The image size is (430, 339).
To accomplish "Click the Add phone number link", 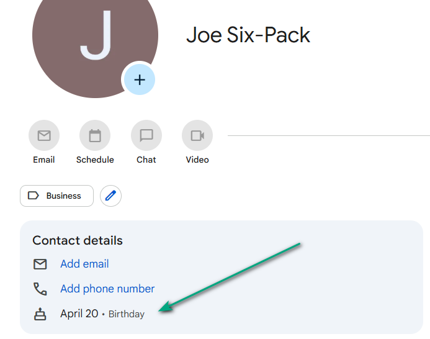I will coord(107,289).
